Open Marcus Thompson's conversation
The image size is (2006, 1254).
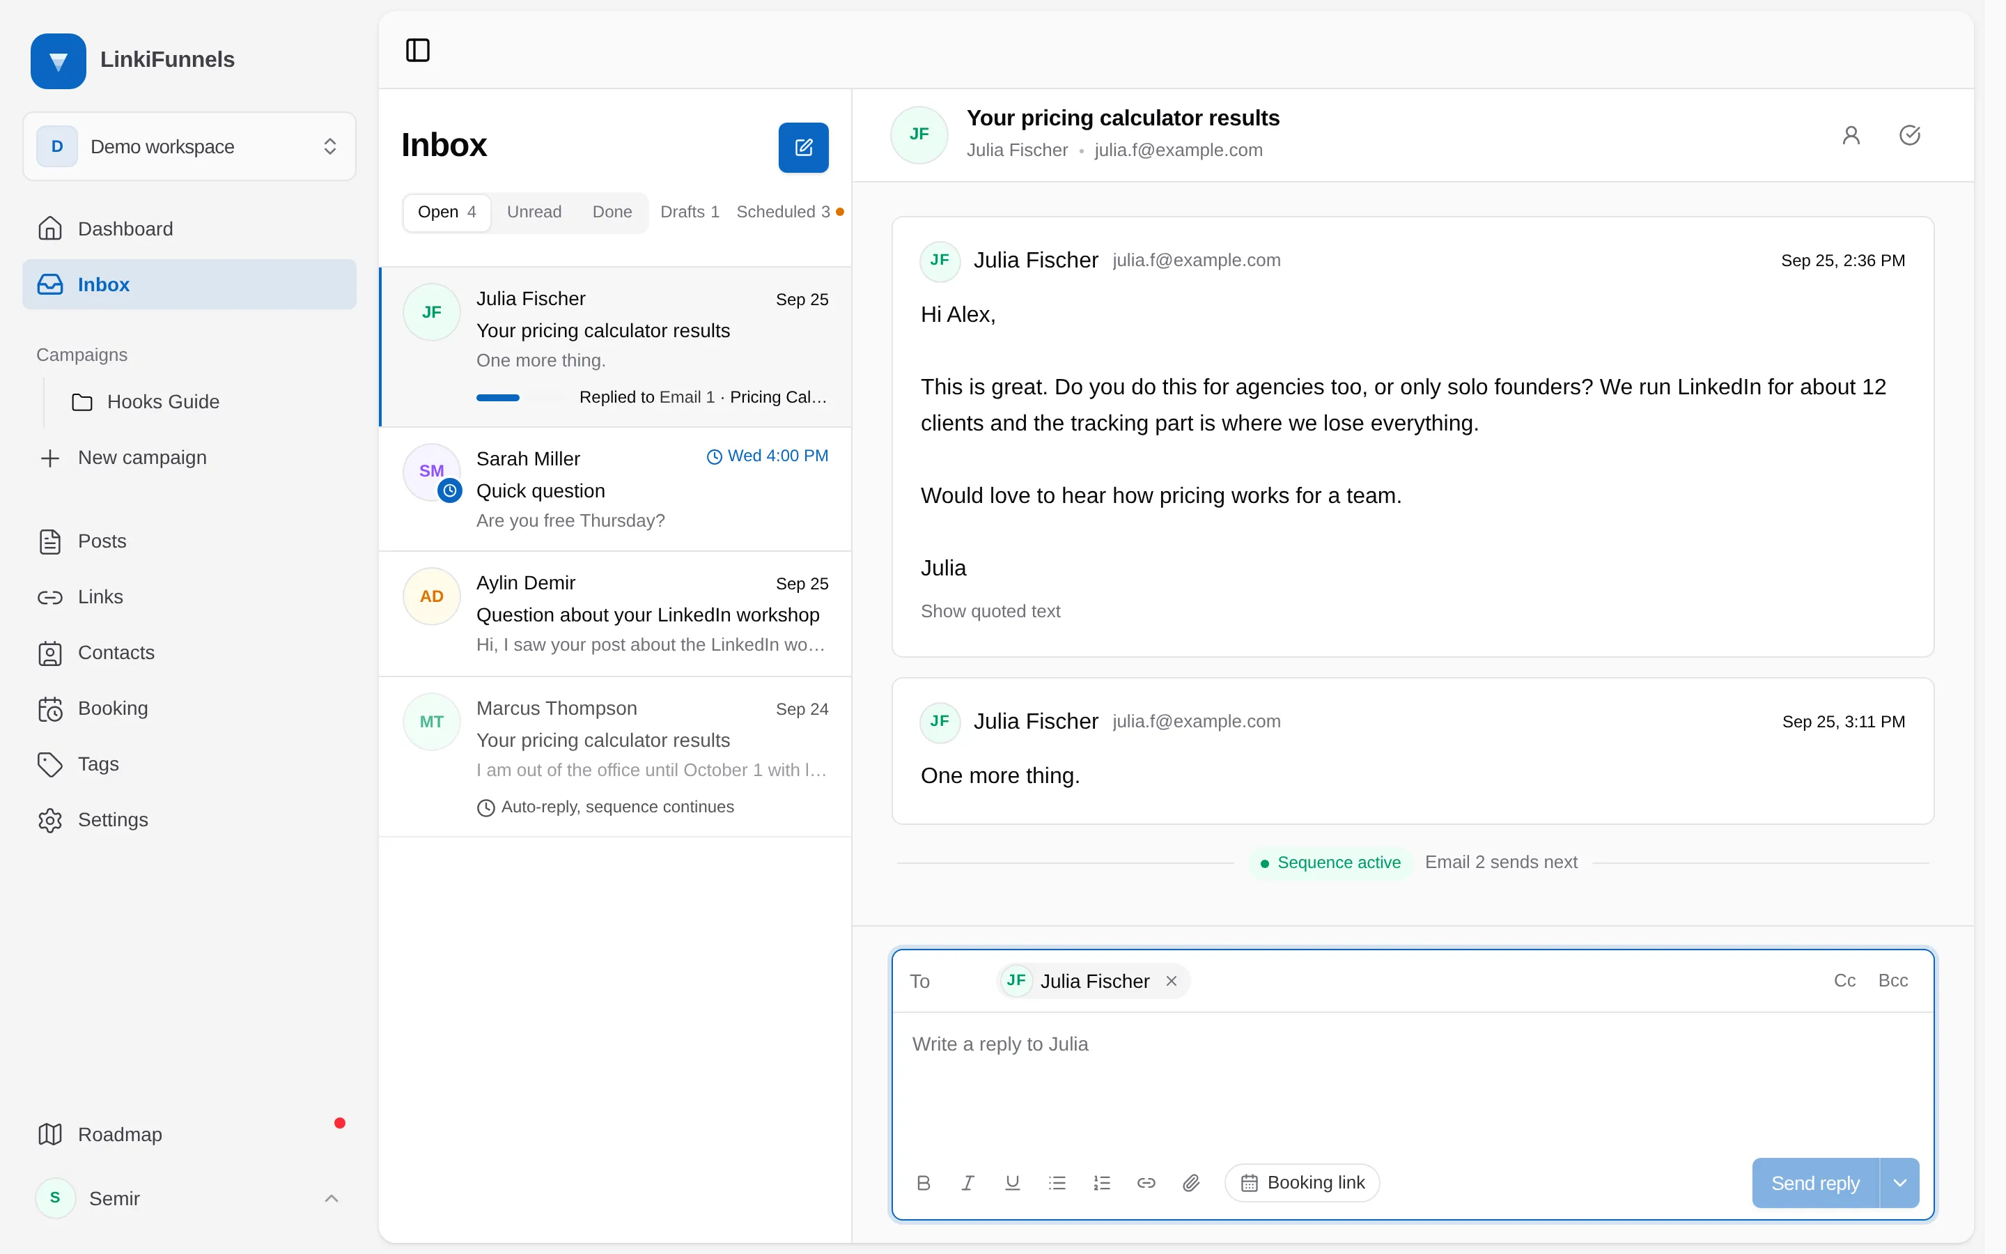click(615, 757)
